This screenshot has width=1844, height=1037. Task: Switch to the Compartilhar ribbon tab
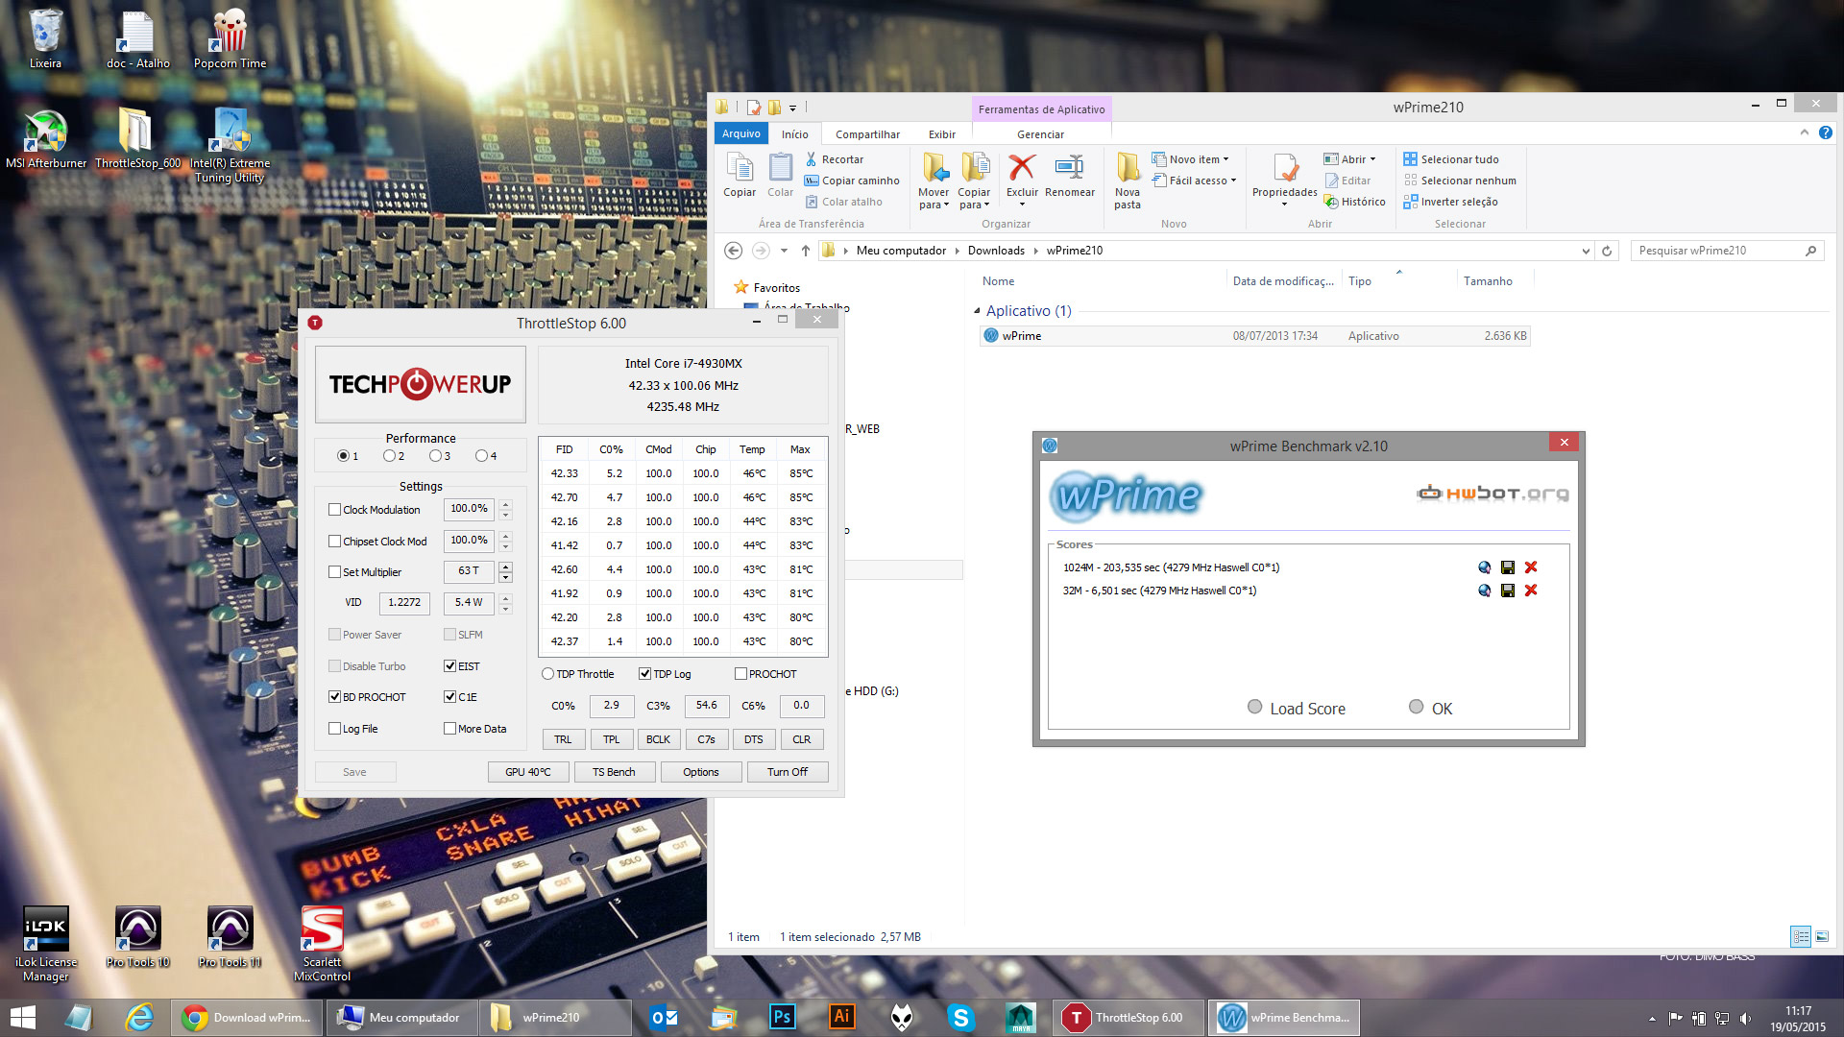(867, 134)
